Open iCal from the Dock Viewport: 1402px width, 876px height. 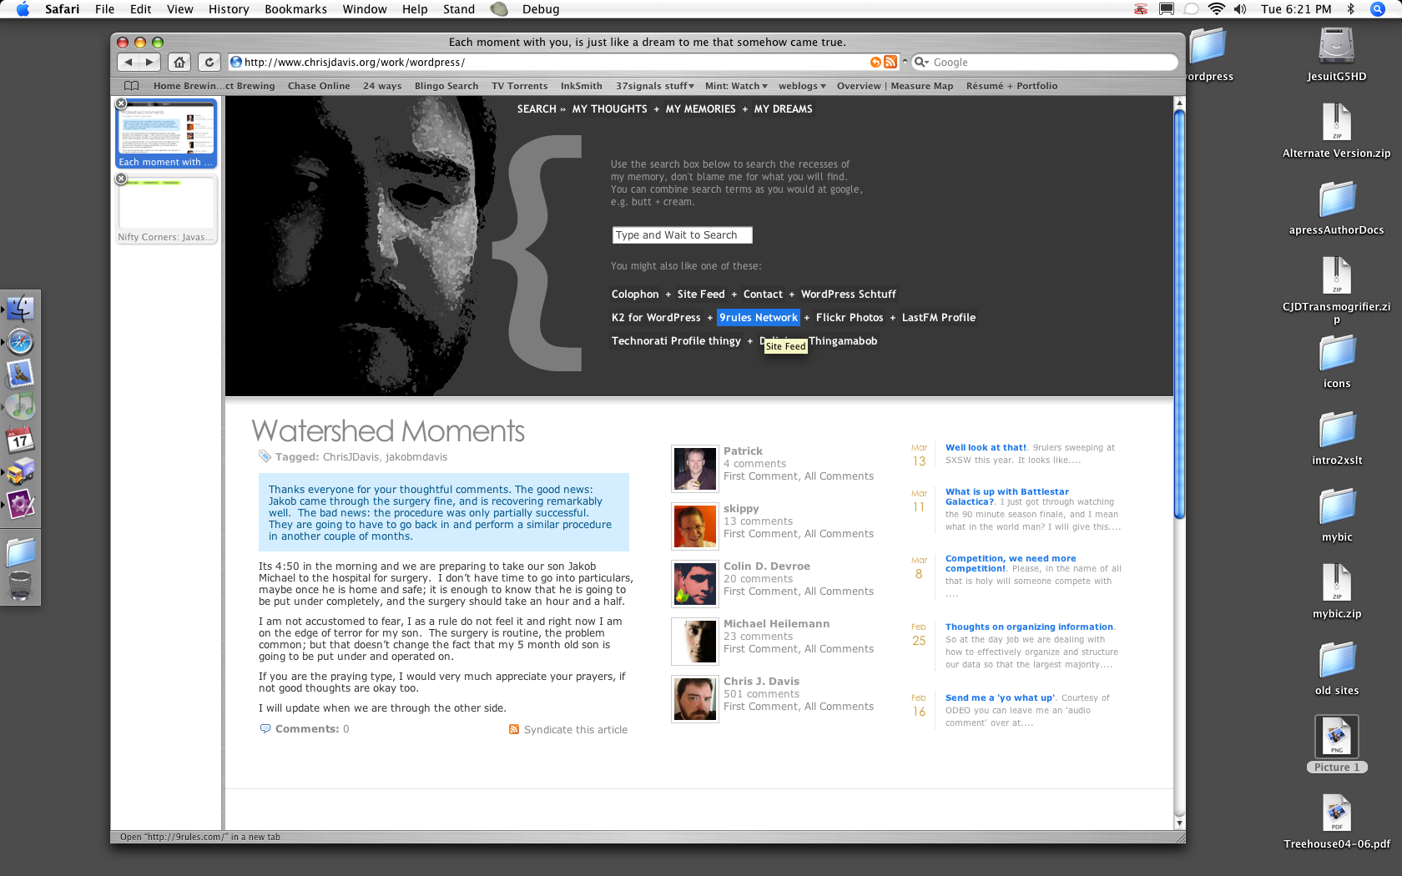(x=20, y=439)
